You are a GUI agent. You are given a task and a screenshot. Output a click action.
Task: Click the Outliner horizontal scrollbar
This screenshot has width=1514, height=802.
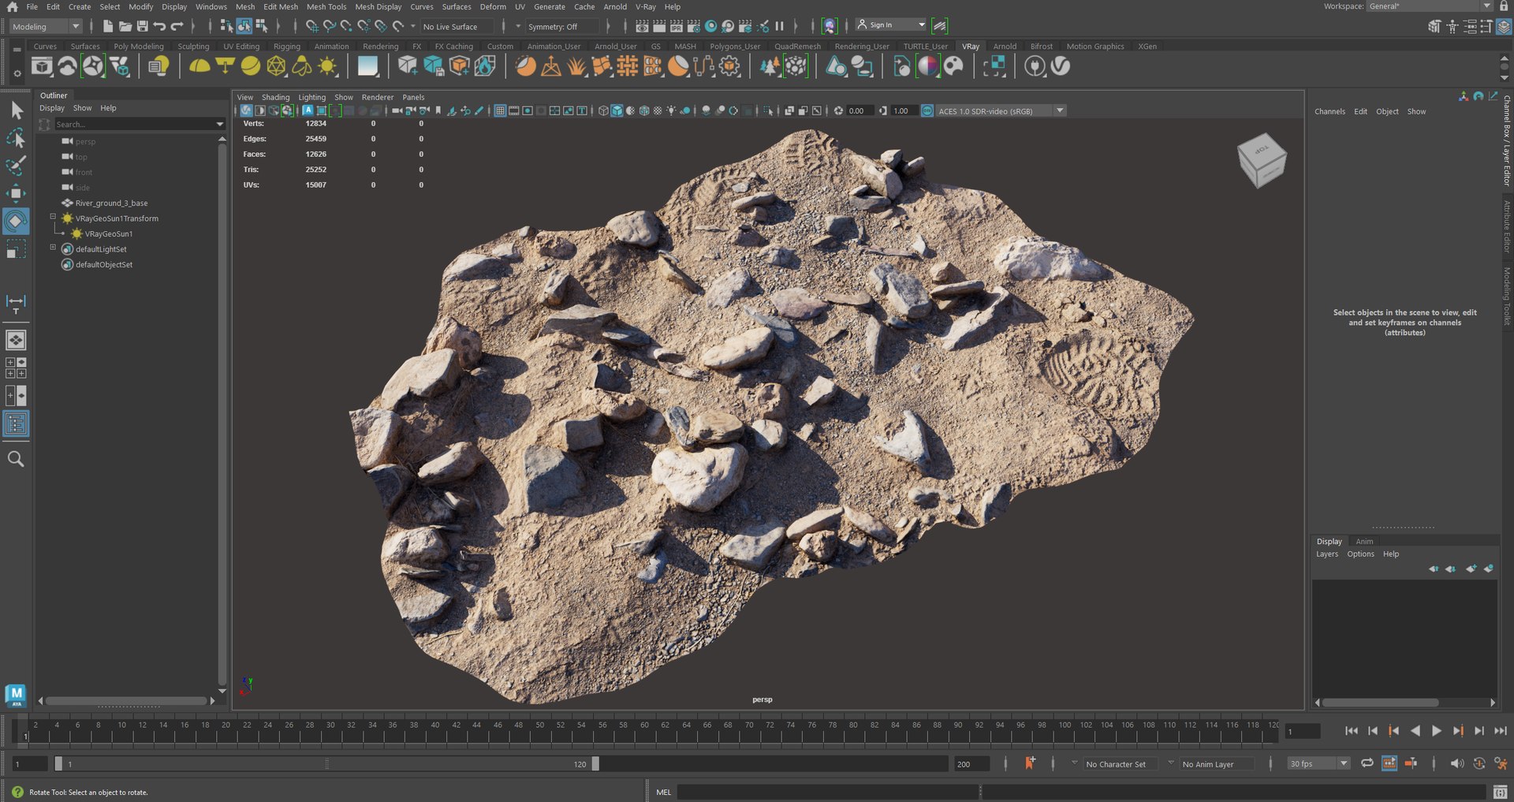tap(126, 700)
